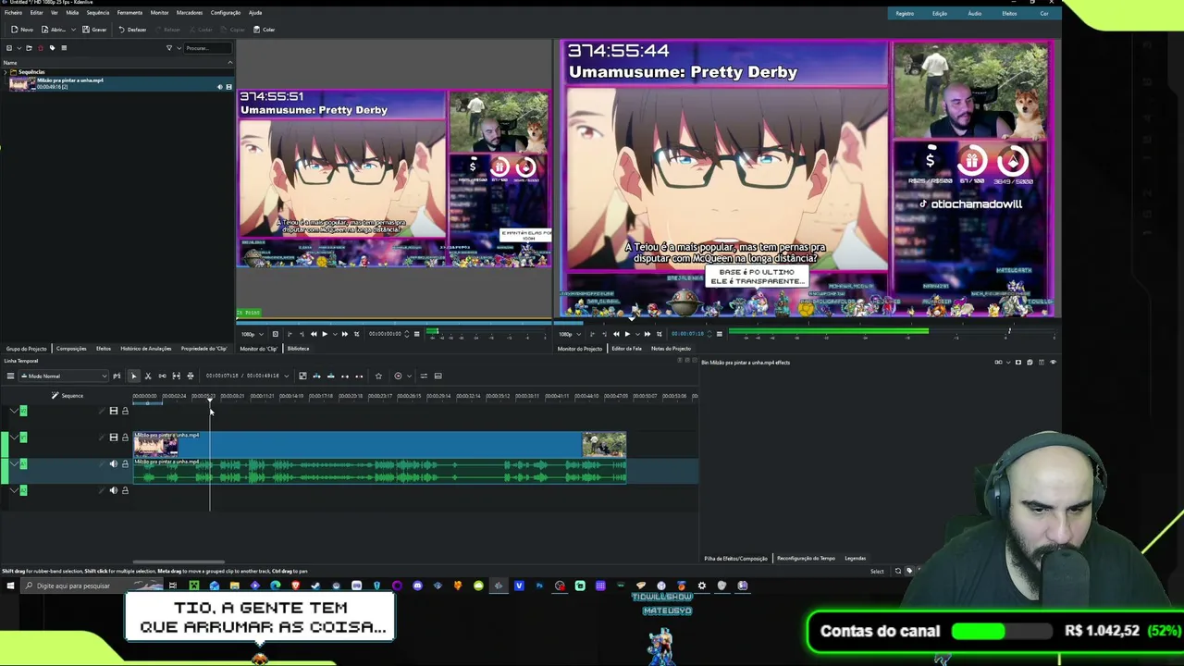This screenshot has height=666, width=1184.
Task: Open the Sequência menu
Action: [x=97, y=13]
